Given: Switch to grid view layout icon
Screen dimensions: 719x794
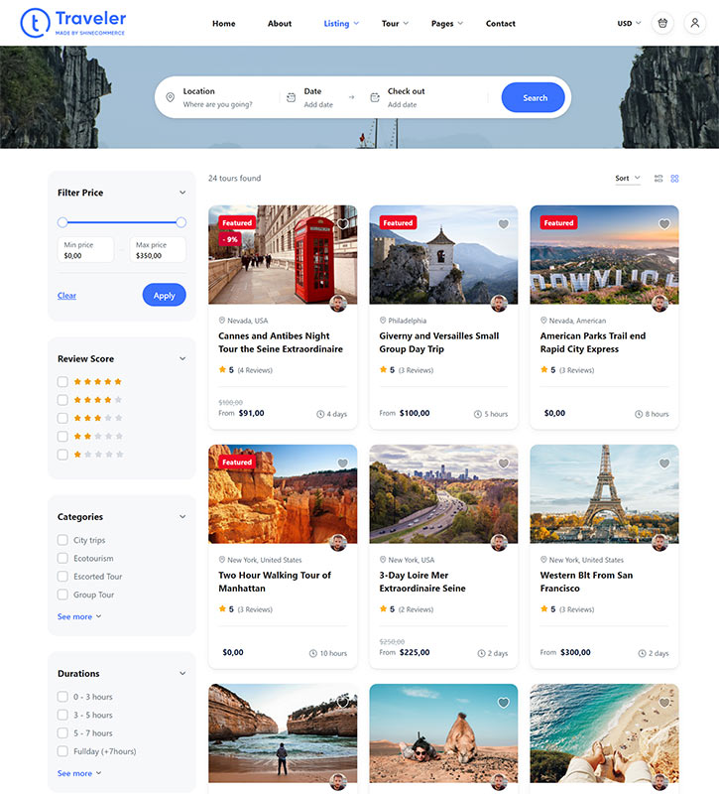Looking at the screenshot, I should pos(674,179).
